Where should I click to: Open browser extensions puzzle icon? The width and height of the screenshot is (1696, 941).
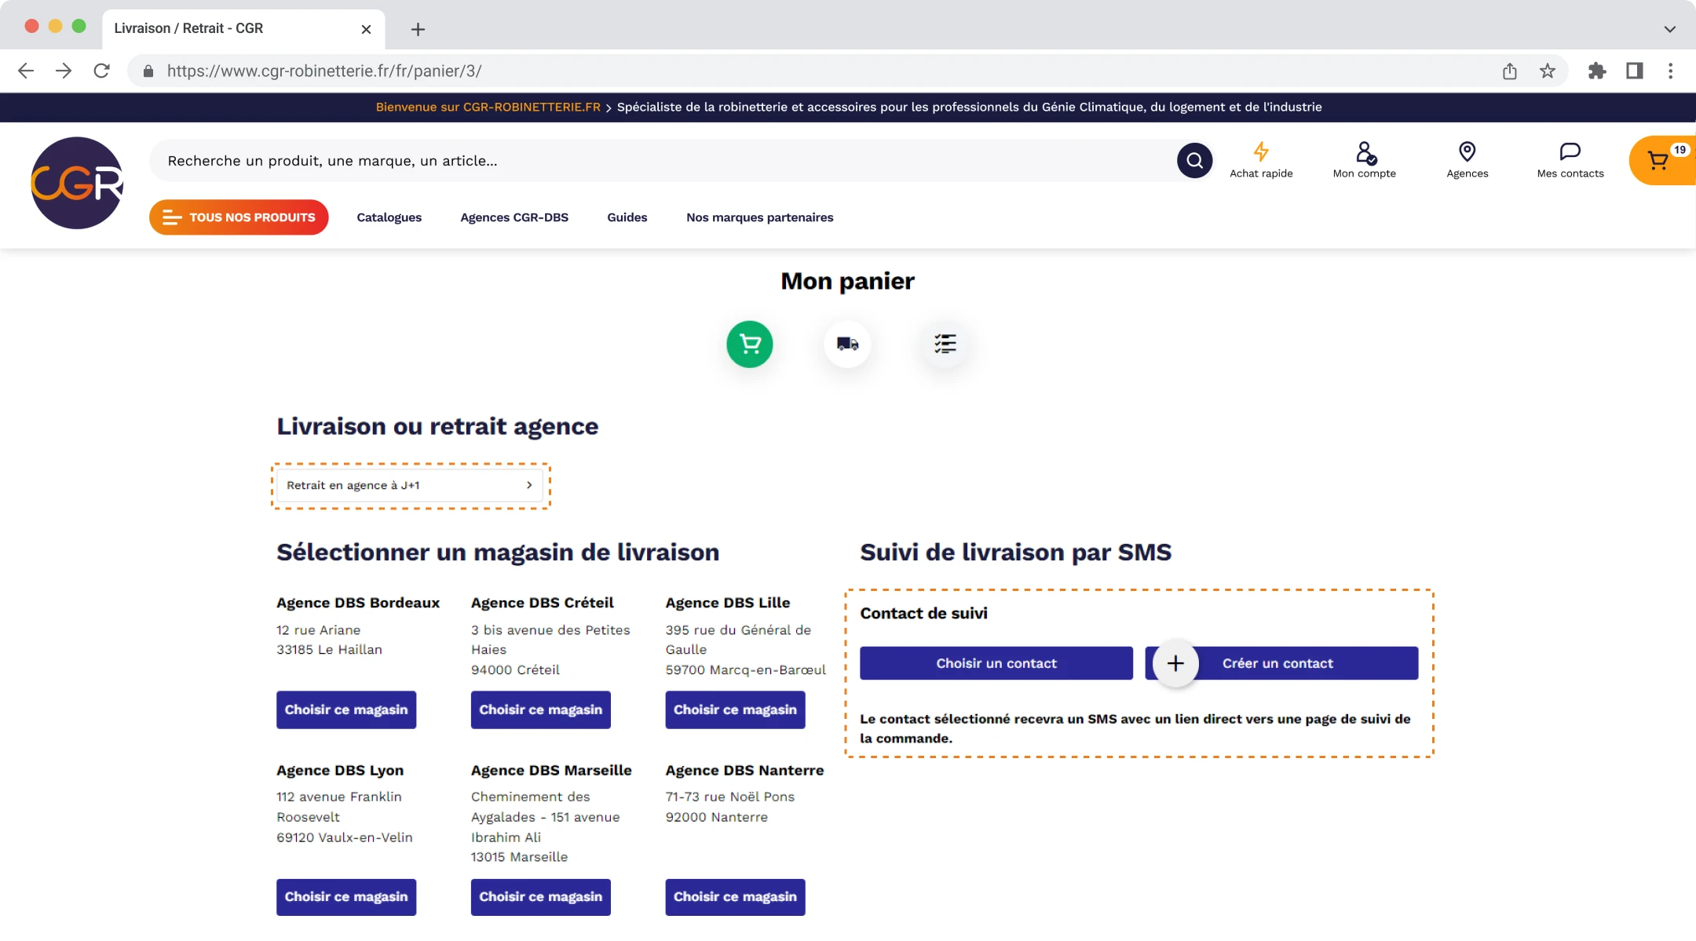click(x=1597, y=71)
